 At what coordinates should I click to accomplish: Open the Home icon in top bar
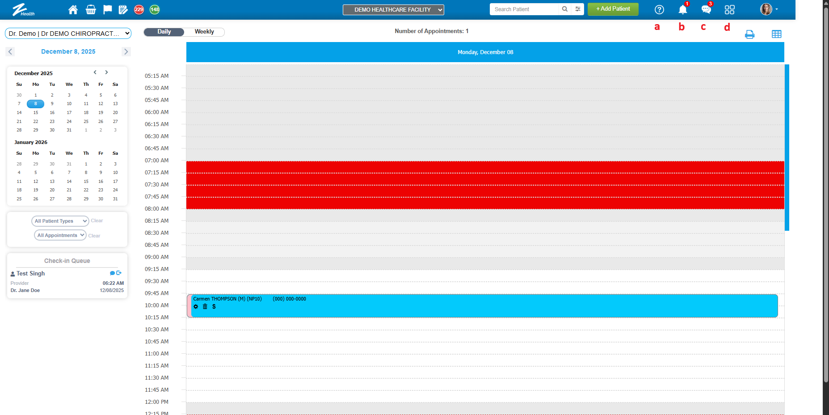point(73,9)
